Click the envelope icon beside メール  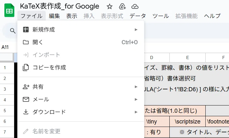tap(26, 99)
